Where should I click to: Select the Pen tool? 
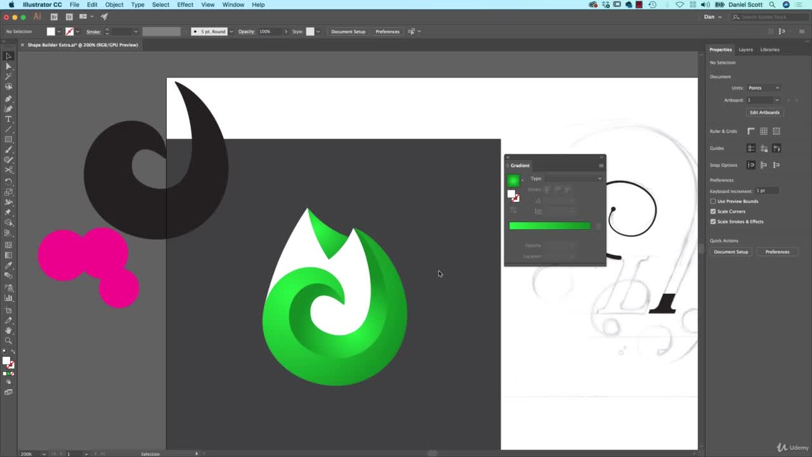point(8,98)
